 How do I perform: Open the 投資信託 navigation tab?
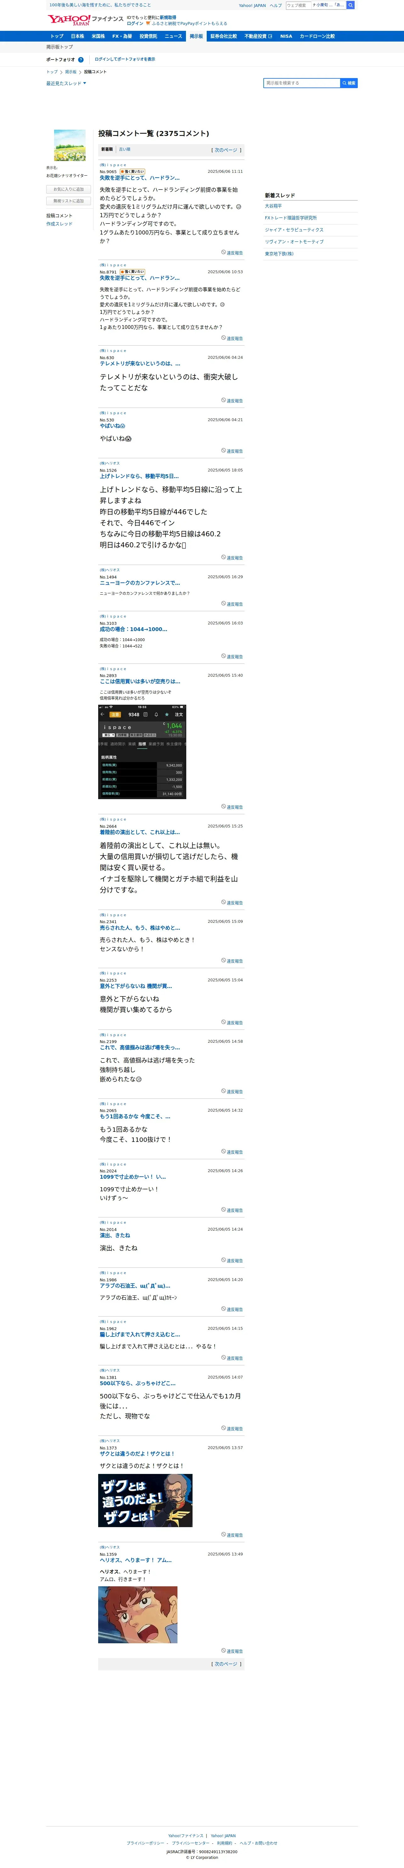pyautogui.click(x=148, y=36)
